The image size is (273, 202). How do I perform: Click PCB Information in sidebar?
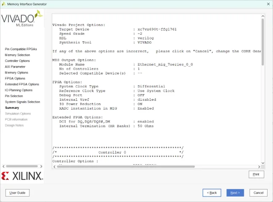(x=16, y=119)
